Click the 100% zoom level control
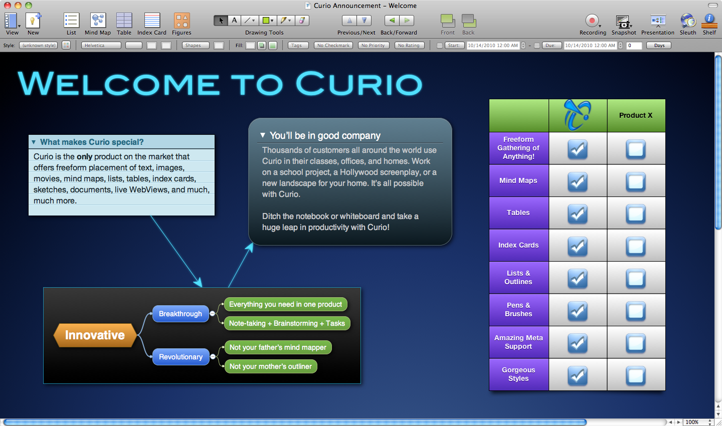 (699, 422)
